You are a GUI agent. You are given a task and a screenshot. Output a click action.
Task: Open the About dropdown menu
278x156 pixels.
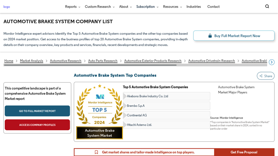coord(125,7)
